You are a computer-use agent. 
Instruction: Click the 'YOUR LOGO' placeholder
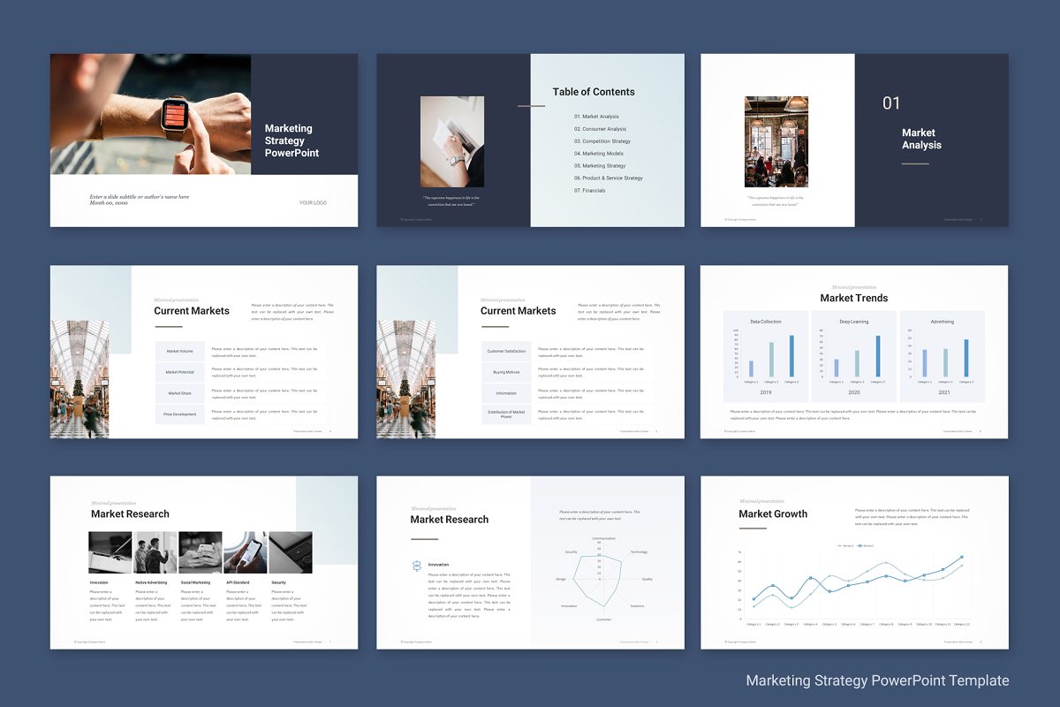(x=313, y=202)
